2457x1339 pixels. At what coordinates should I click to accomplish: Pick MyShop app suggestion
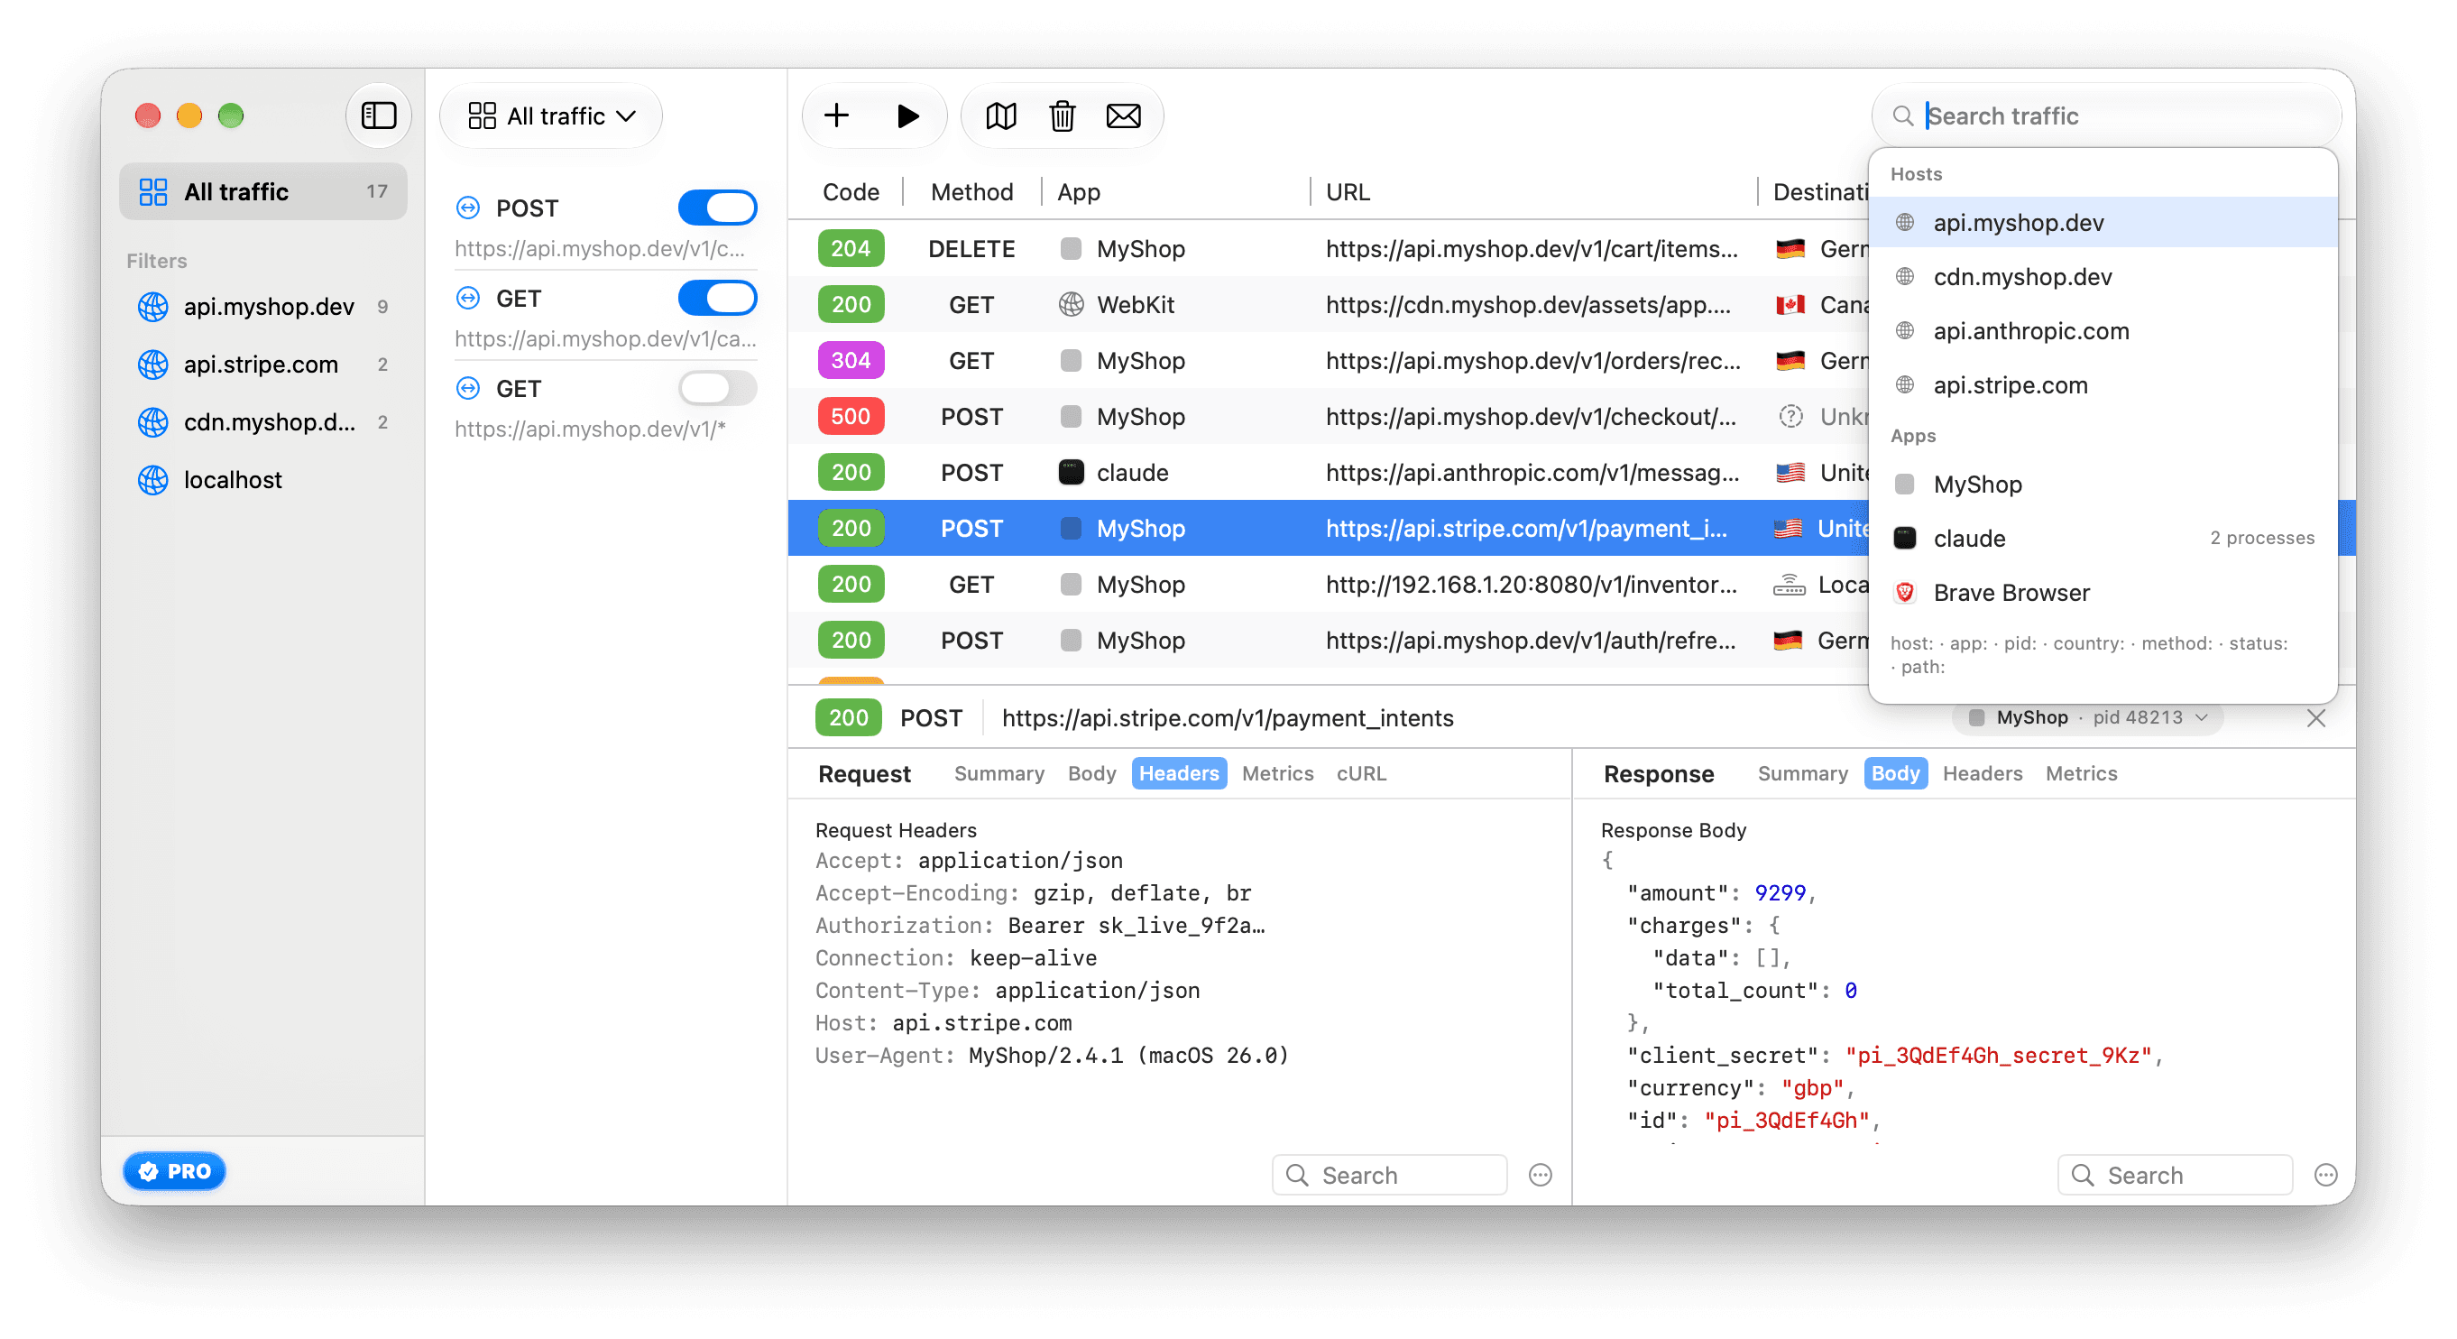click(x=2103, y=485)
